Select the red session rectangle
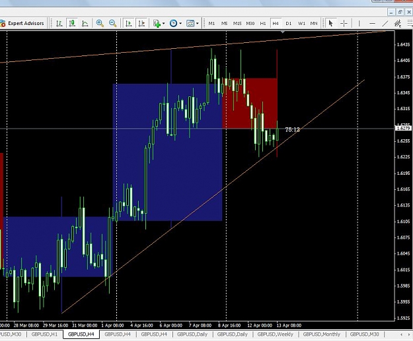Image resolution: width=413 pixels, height=341 pixels. (250, 103)
